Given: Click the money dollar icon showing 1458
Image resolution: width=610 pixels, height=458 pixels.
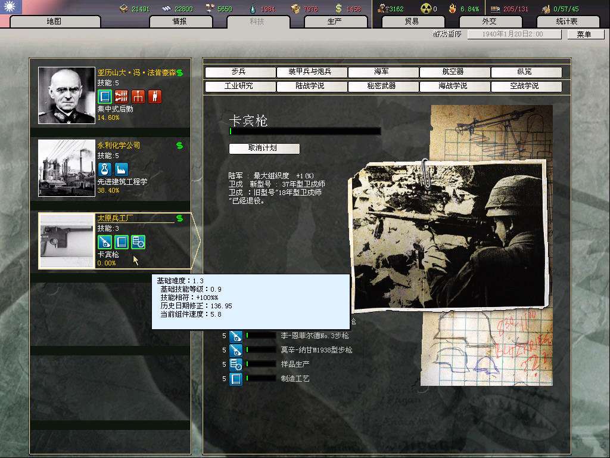Looking at the screenshot, I should 338,8.
